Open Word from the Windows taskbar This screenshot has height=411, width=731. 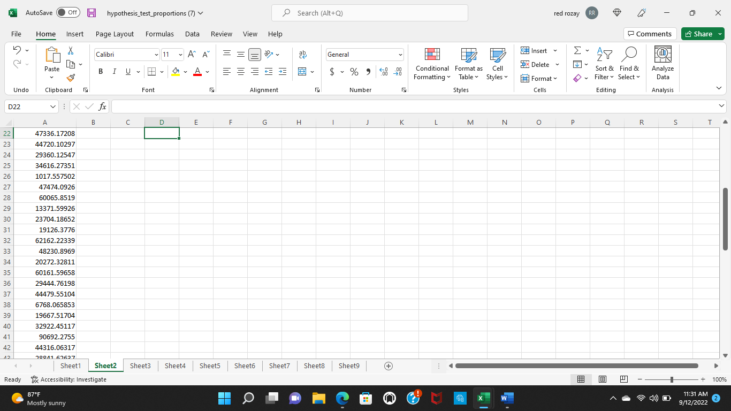click(x=507, y=398)
